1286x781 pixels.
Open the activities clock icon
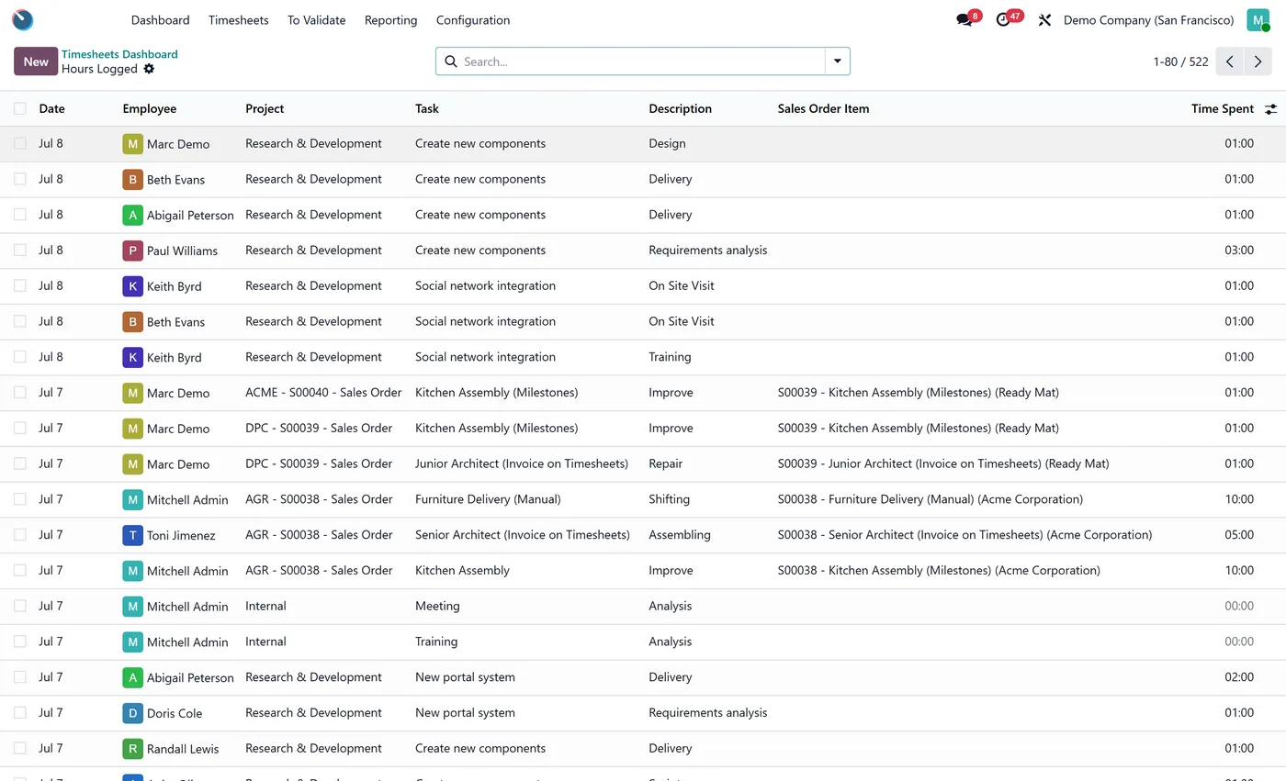(1003, 20)
